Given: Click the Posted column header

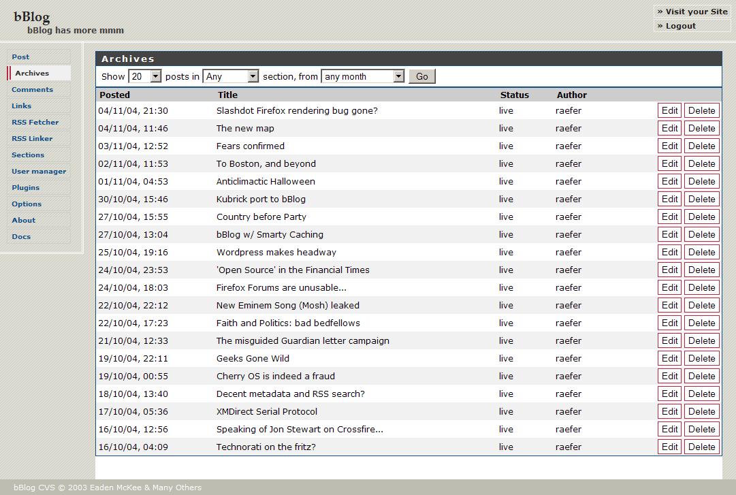Looking at the screenshot, I should click(x=114, y=95).
